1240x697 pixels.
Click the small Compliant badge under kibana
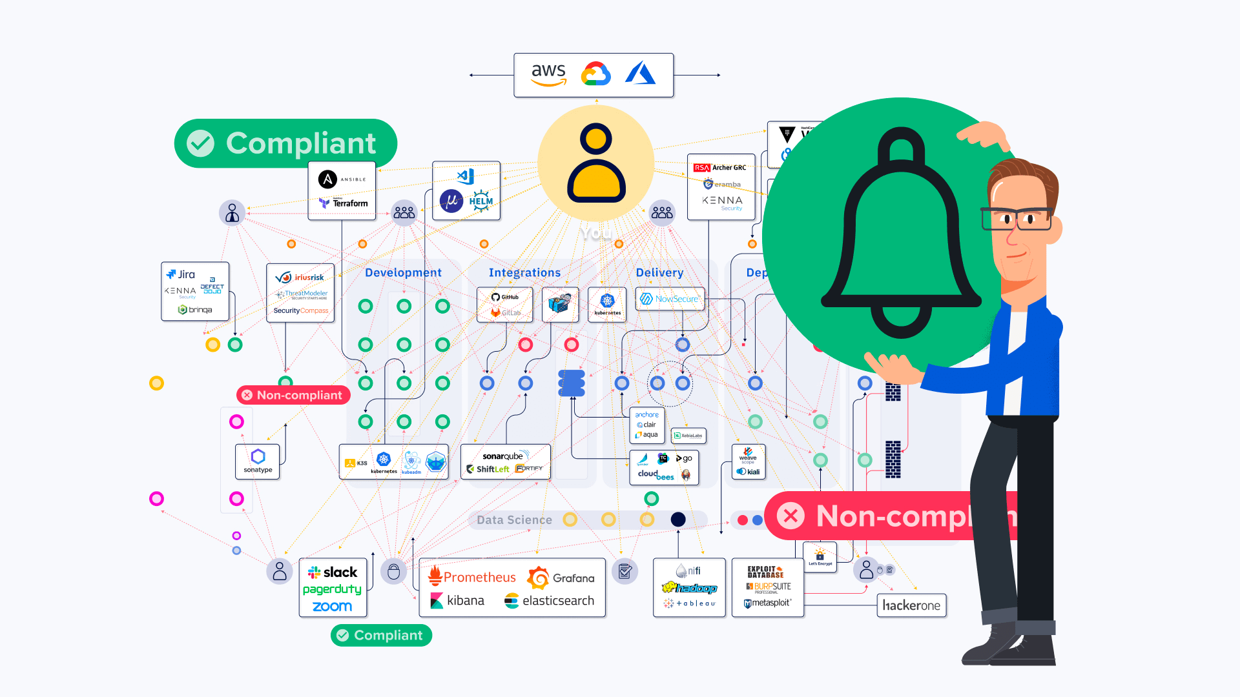381,635
